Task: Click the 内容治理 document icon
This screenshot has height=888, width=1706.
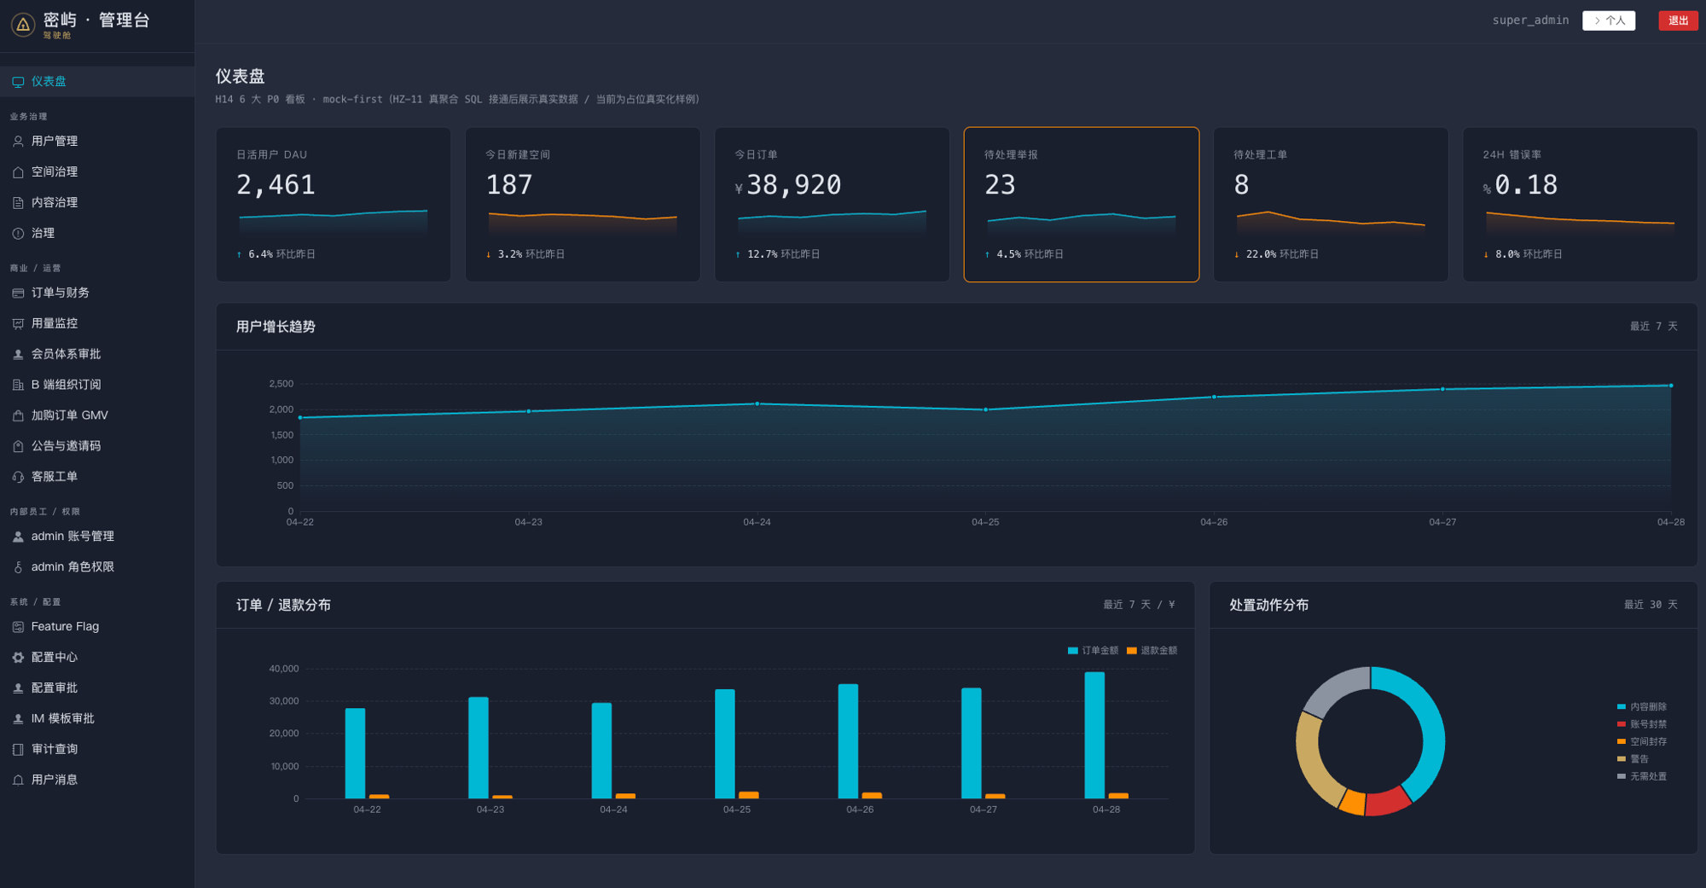Action: [18, 203]
